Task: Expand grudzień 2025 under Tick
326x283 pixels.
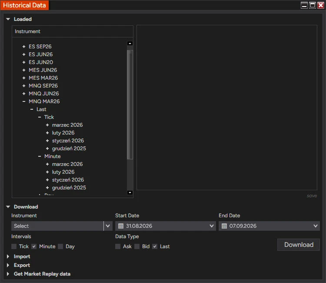Action: coord(47,148)
